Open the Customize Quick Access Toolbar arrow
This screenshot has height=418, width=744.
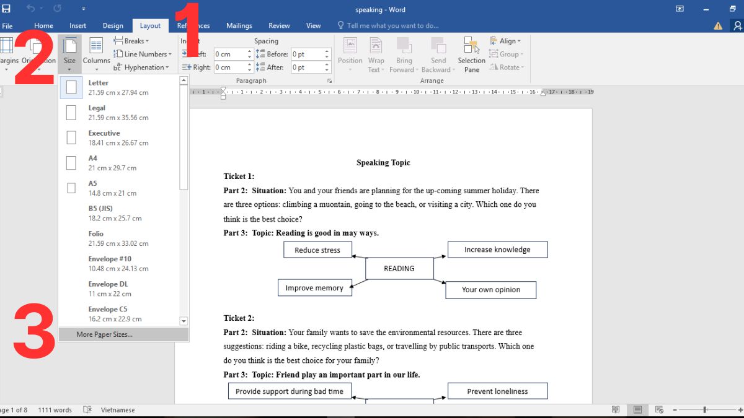click(84, 9)
